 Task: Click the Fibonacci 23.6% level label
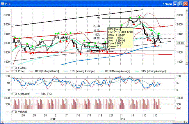(97, 26)
